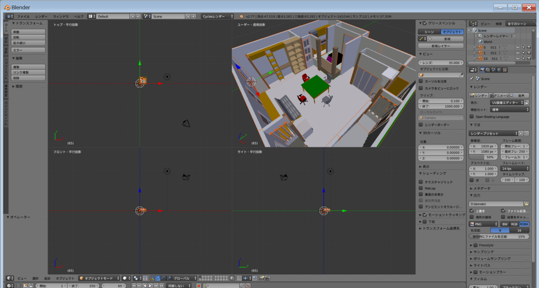The image size is (539, 288).
Task: Toggle the Grease Pencil checkbox
Action: (x=425, y=23)
